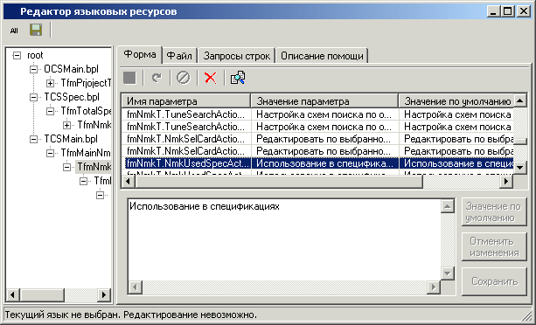Select TCSSpec.bpl in the tree
Viewport: 536px width, 325px height.
coord(72,97)
